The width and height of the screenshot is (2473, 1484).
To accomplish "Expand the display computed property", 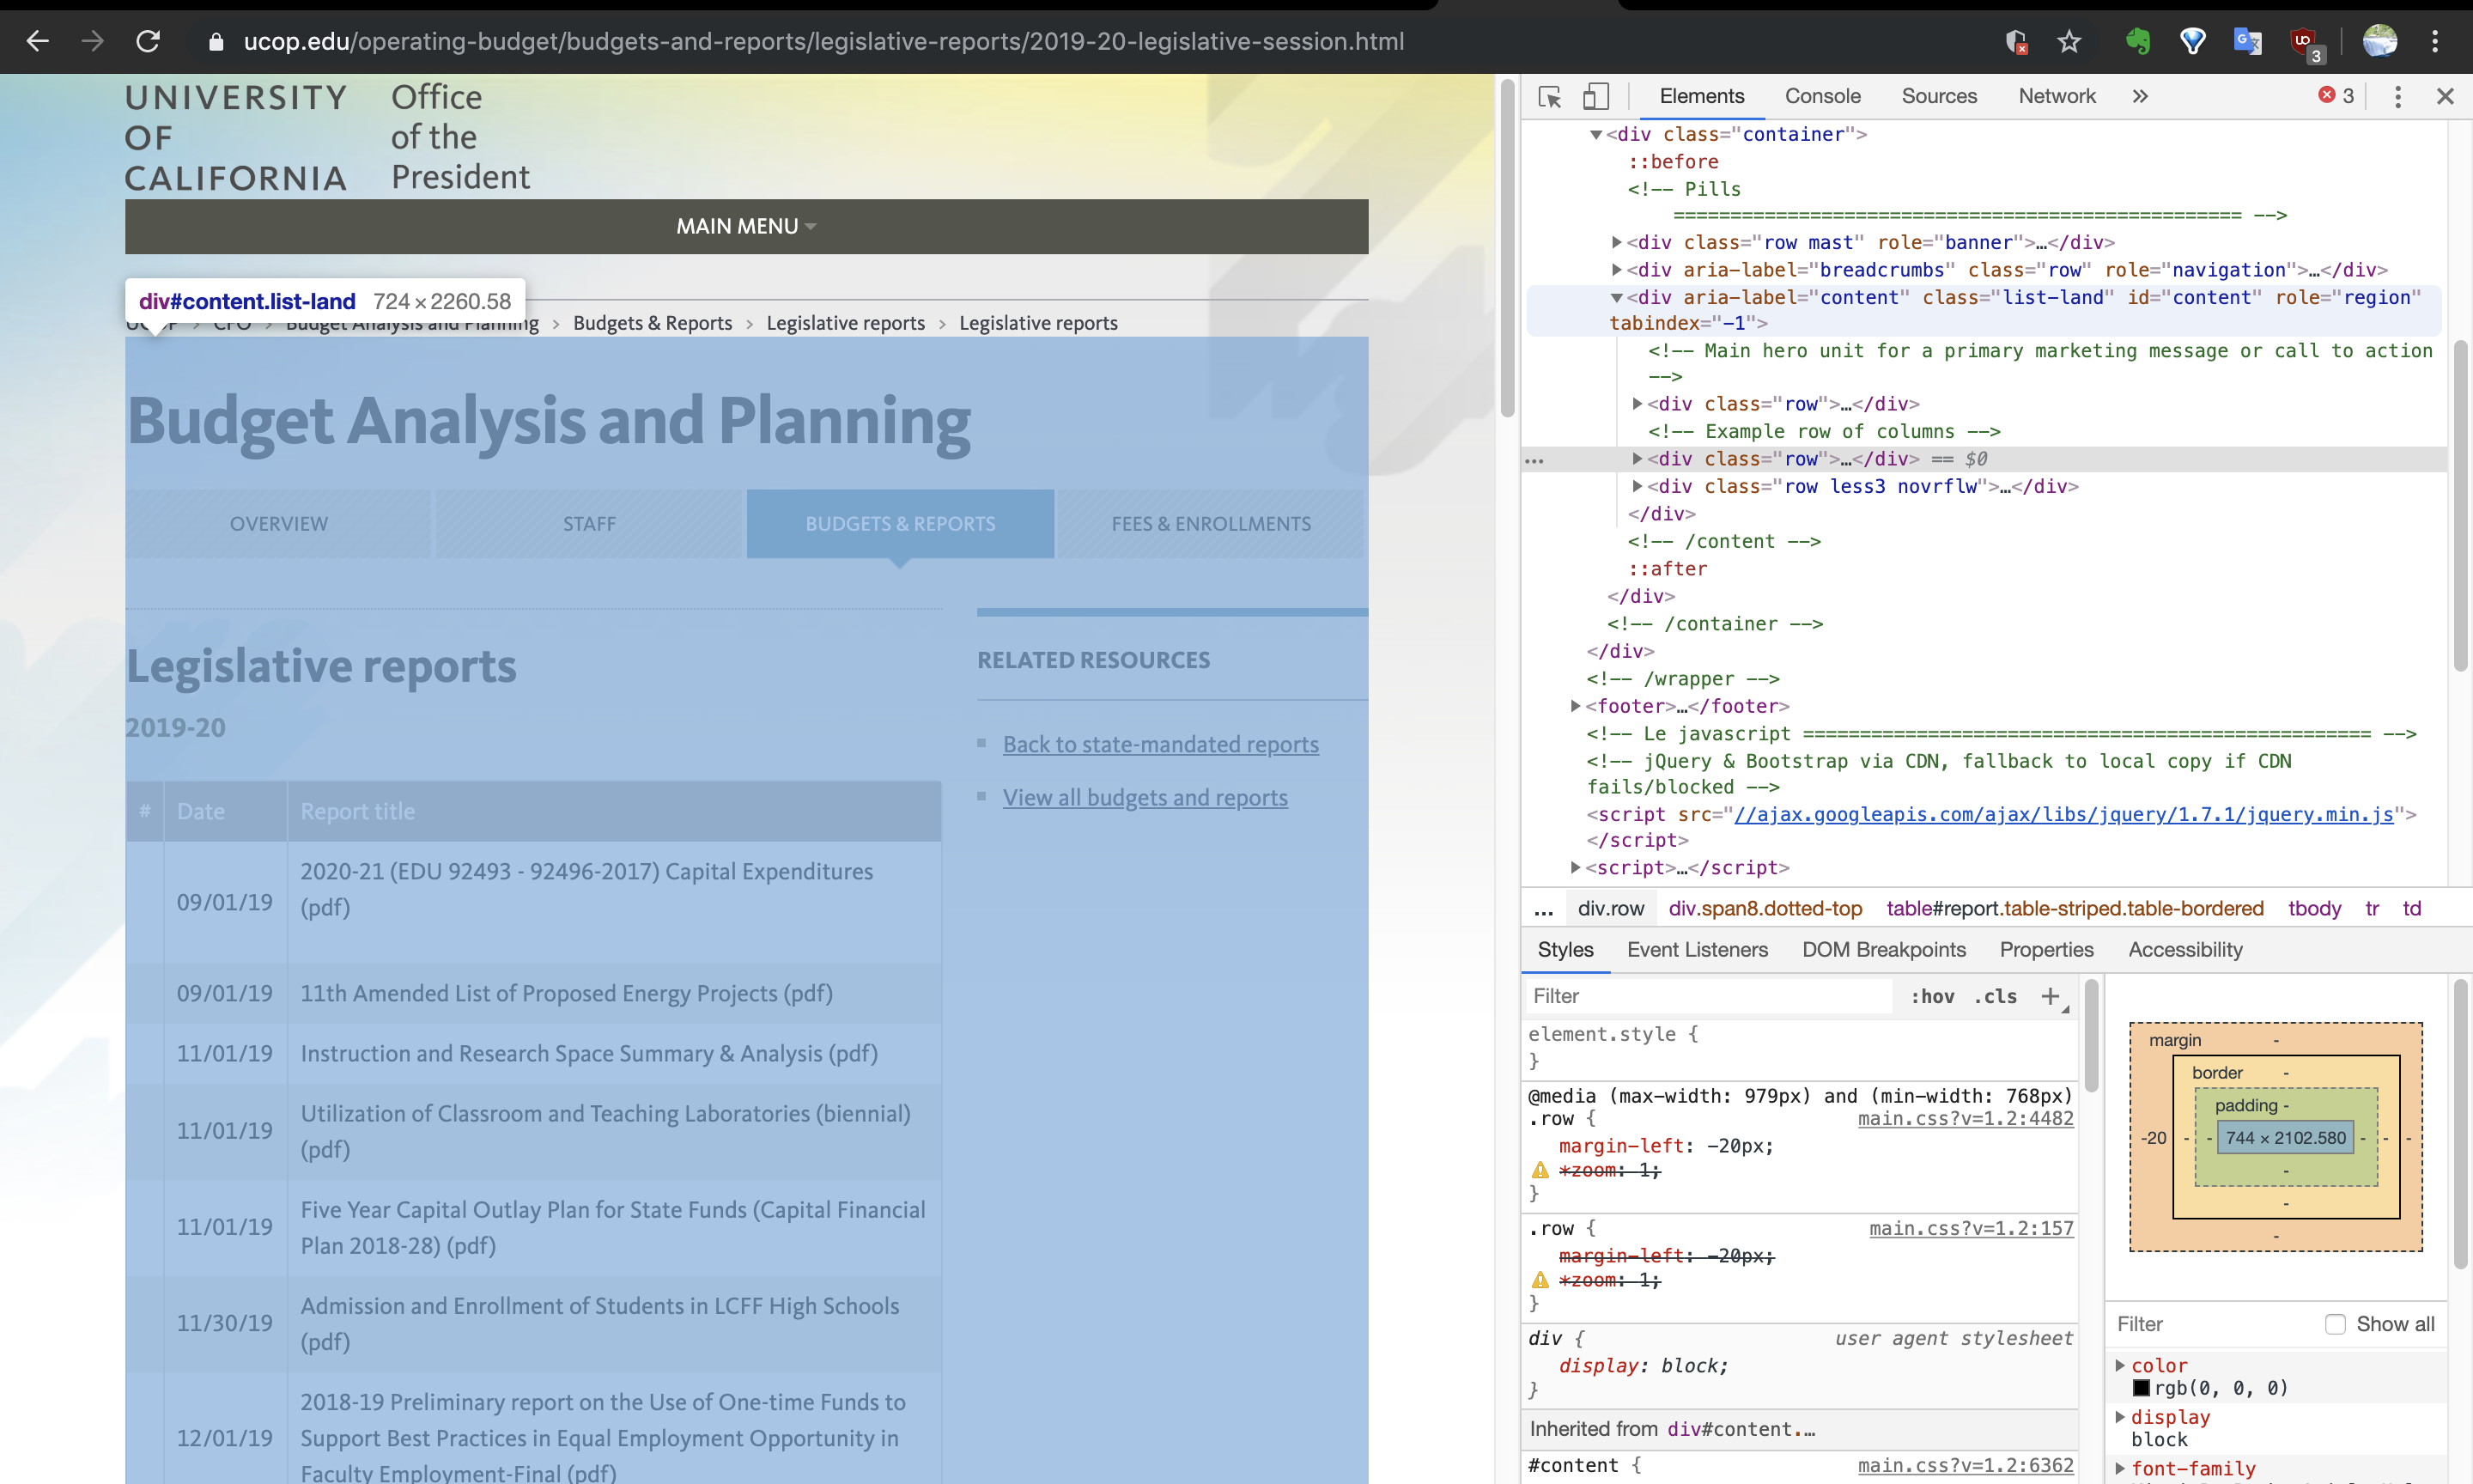I will [x=2119, y=1417].
